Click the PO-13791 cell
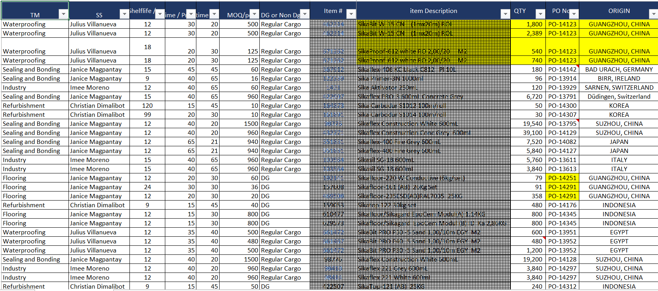This screenshot has height=291, width=658. [562, 97]
